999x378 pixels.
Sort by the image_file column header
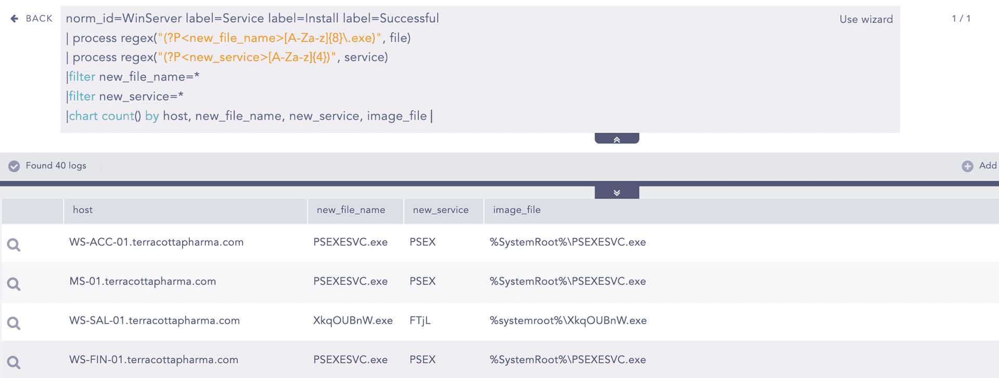(x=517, y=210)
